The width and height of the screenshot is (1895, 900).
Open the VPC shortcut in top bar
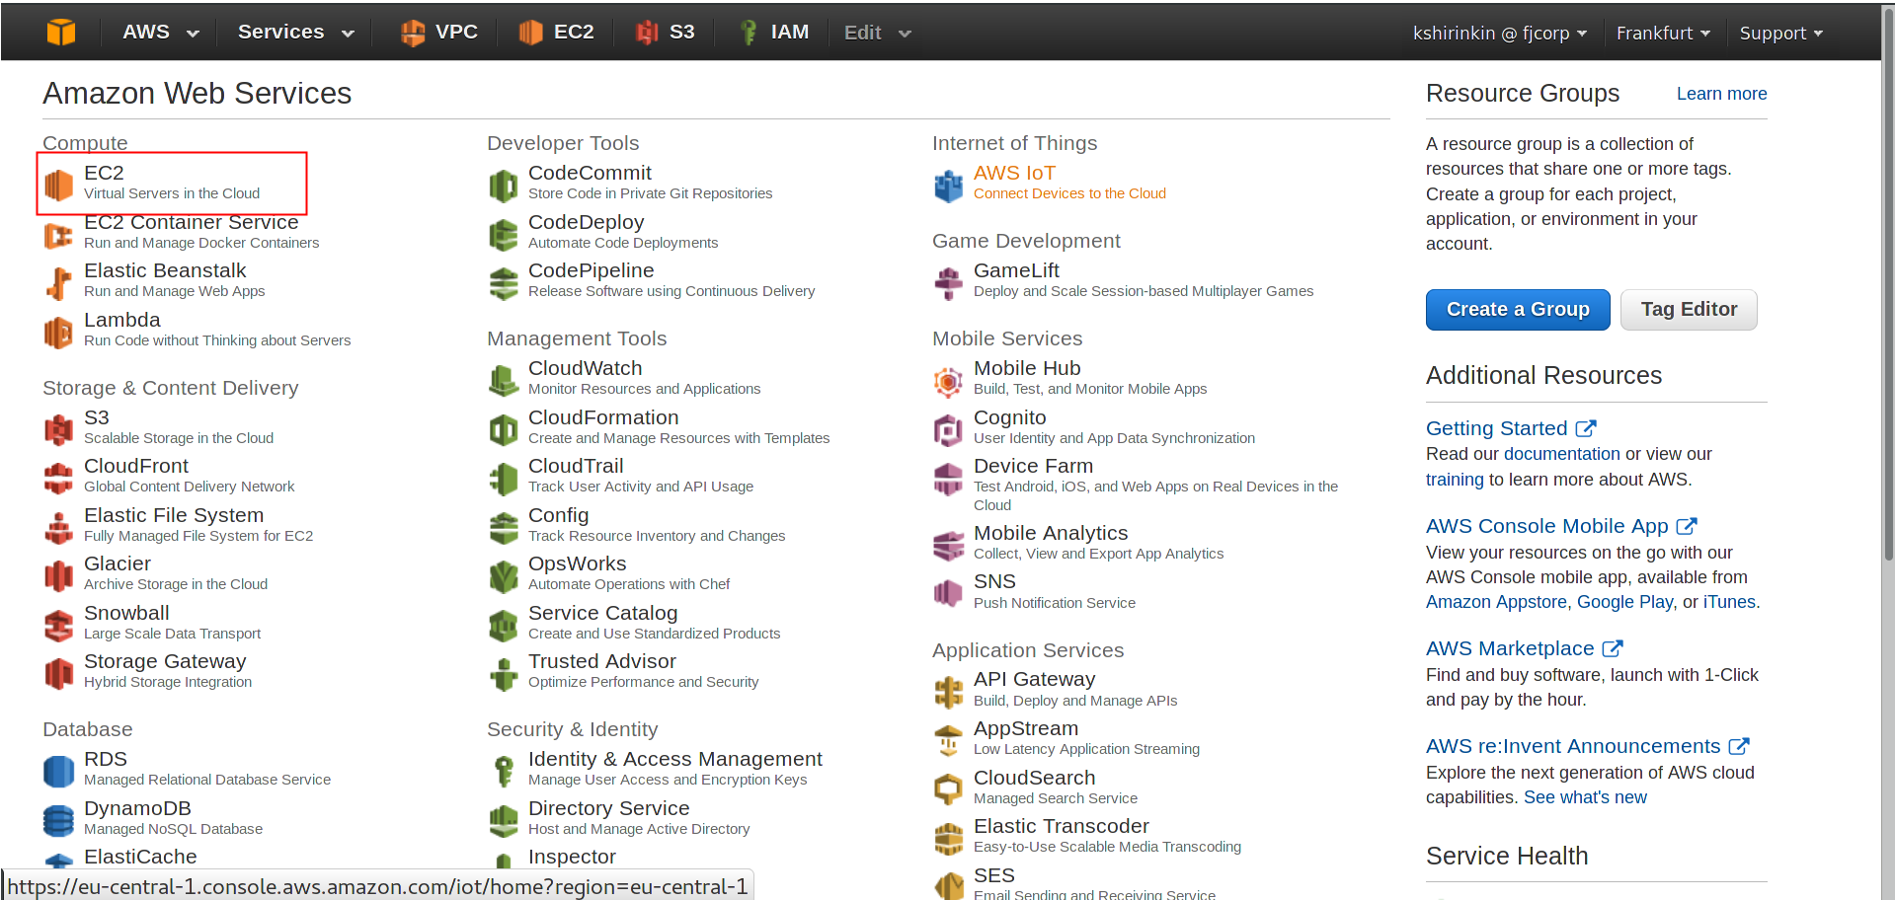[438, 33]
